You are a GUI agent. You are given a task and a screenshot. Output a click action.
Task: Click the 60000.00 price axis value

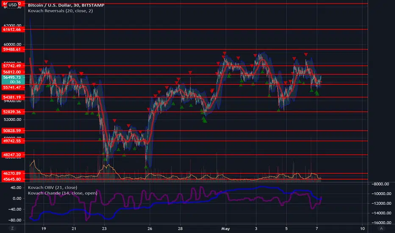[x=13, y=44]
